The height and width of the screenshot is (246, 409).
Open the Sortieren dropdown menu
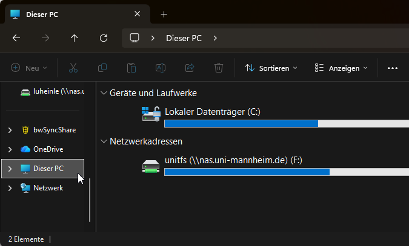click(x=271, y=68)
